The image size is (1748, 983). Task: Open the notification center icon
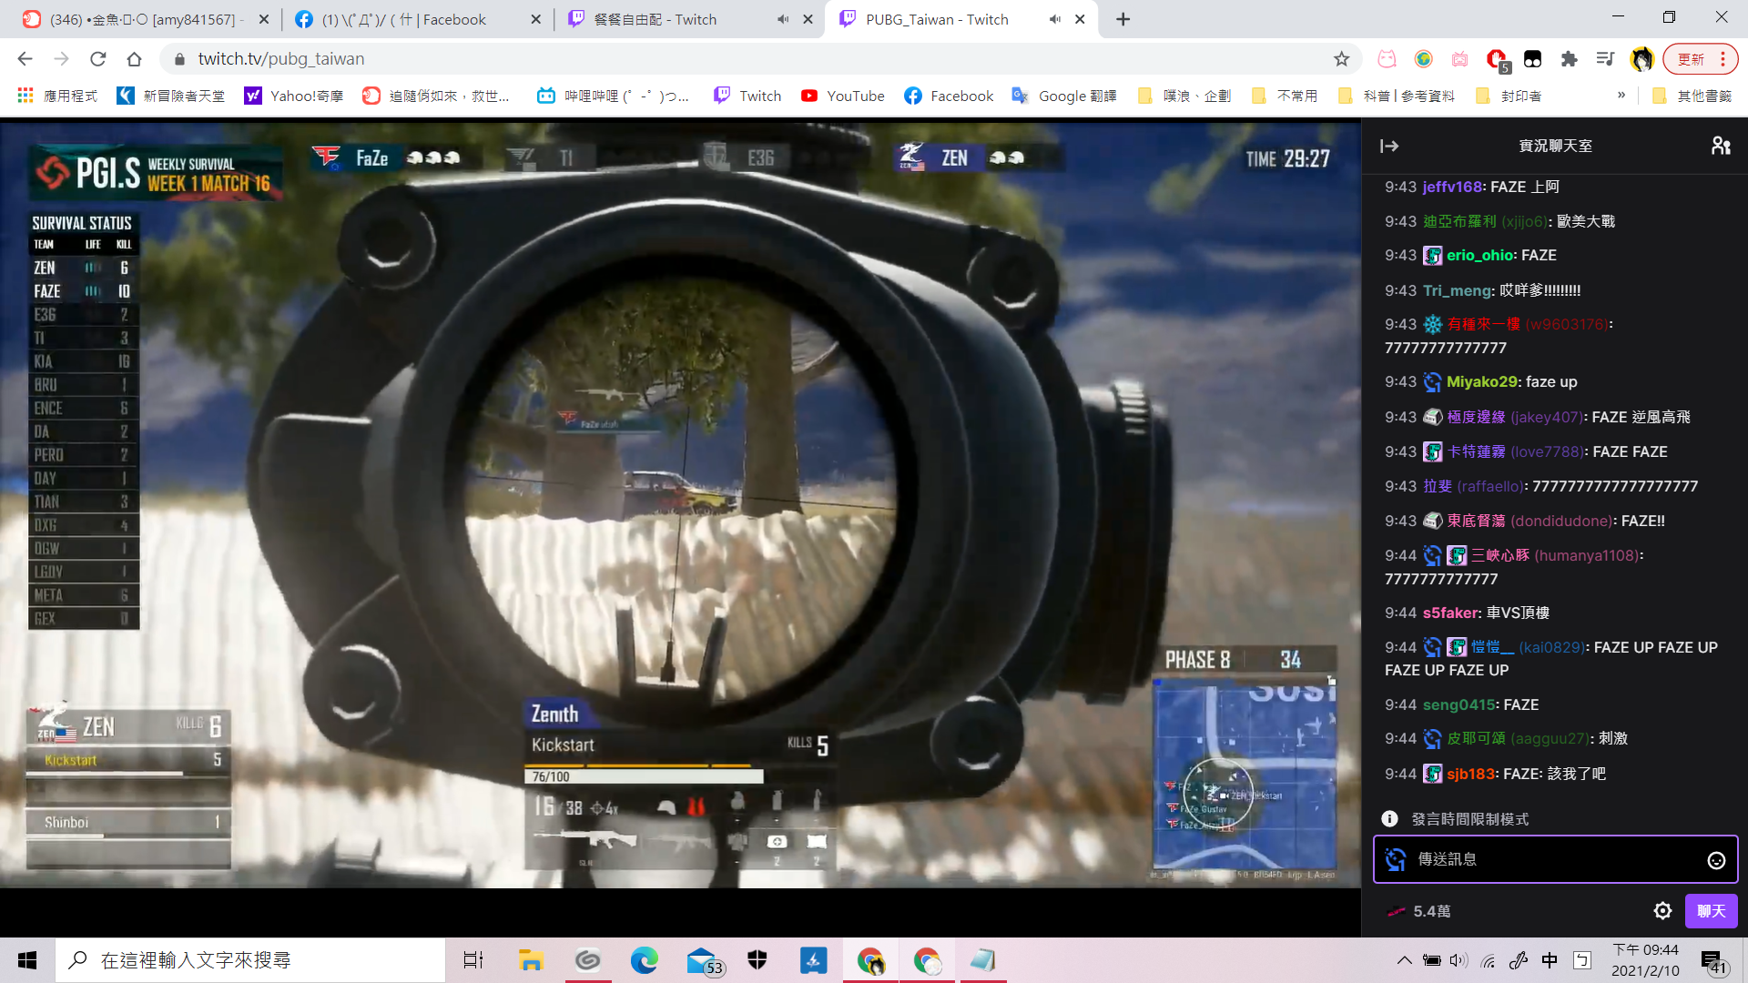pyautogui.click(x=1713, y=961)
